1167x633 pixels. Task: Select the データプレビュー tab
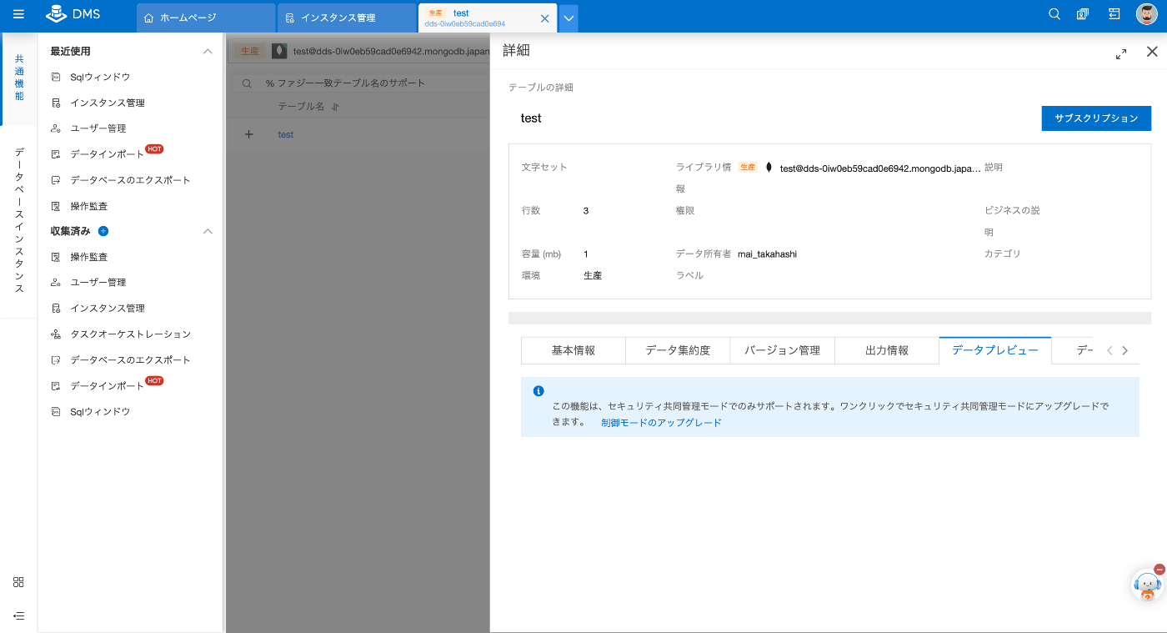point(995,350)
